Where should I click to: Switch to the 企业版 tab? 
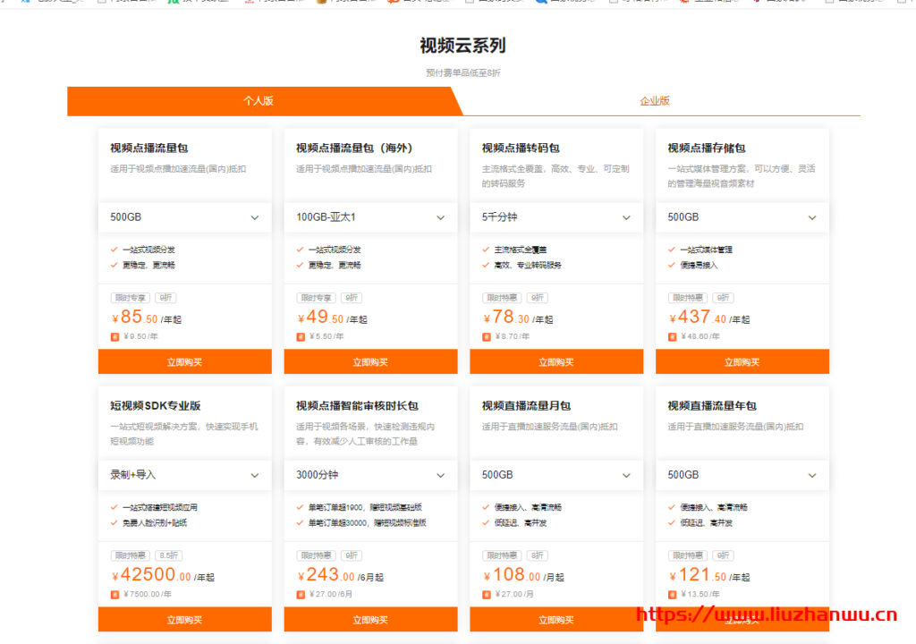(x=656, y=101)
